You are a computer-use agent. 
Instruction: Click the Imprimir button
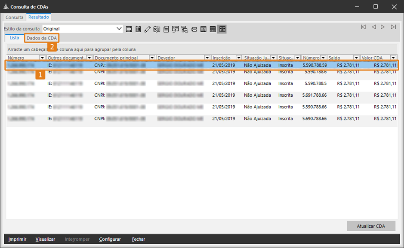pyautogui.click(x=17, y=239)
